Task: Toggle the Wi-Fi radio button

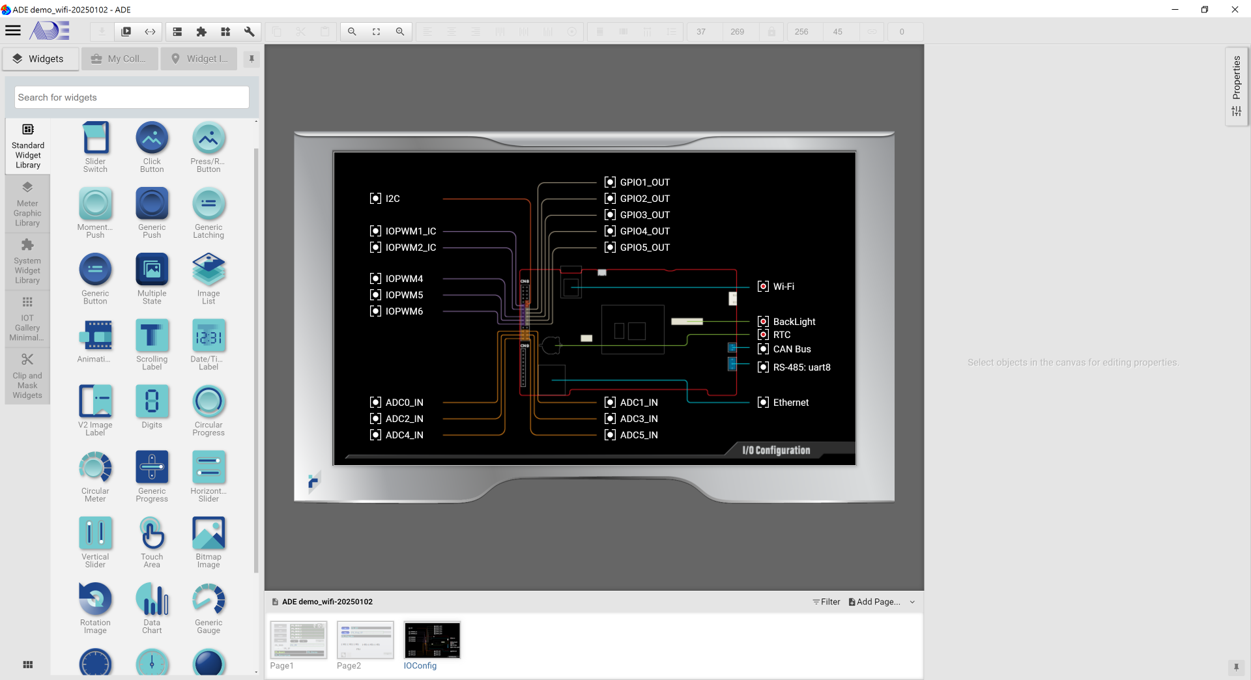Action: 763,287
